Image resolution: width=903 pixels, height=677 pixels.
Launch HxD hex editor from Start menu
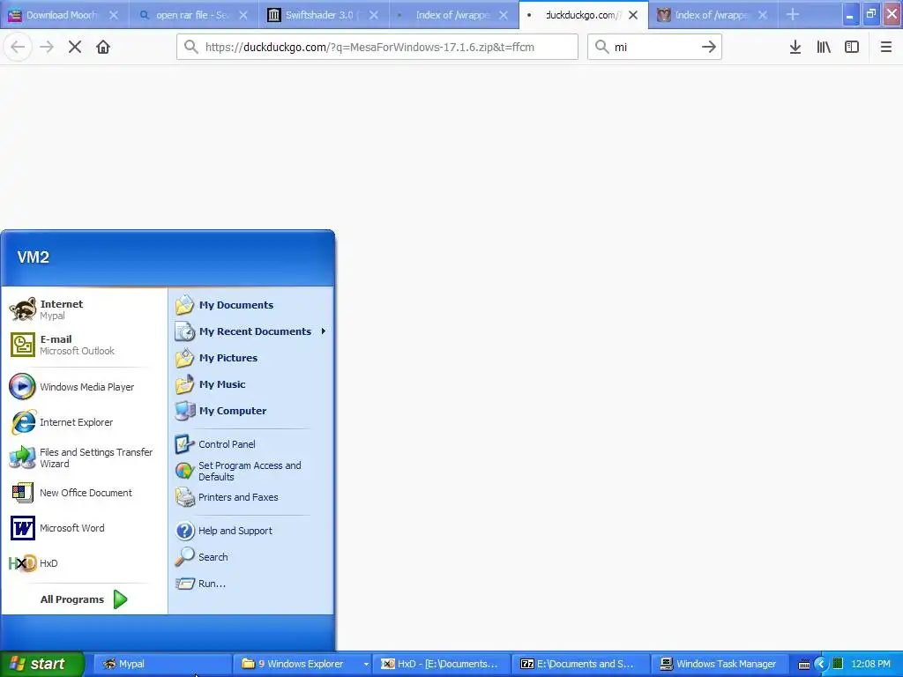(x=84, y=563)
